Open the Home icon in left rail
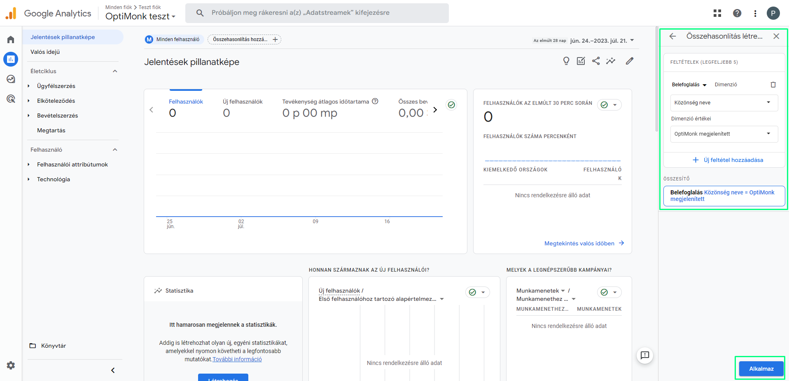Screen dimensions: 789x381 point(11,39)
